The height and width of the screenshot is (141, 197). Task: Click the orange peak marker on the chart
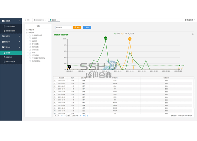point(130,39)
